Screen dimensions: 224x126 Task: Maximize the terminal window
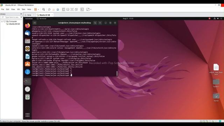[110, 23]
